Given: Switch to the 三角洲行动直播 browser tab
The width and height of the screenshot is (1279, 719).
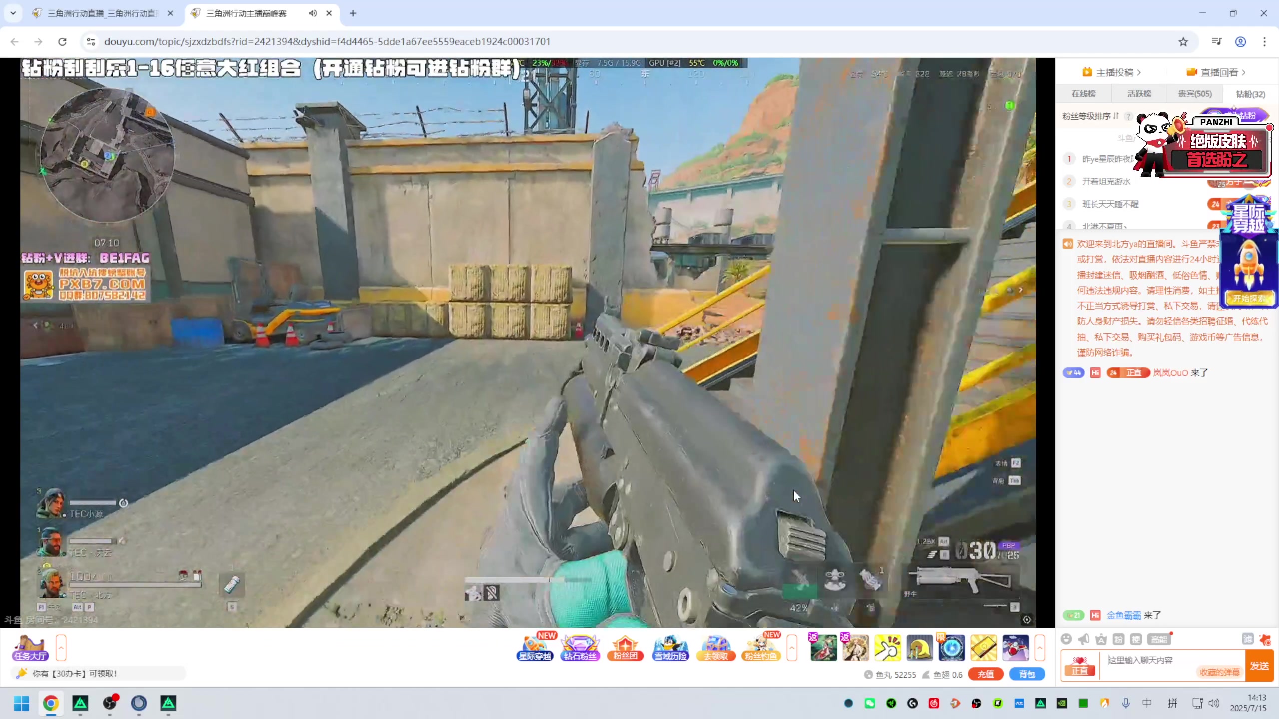Looking at the screenshot, I should pos(102,13).
